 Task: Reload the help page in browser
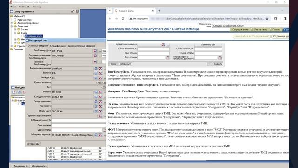pyautogui.click(x=123, y=19)
